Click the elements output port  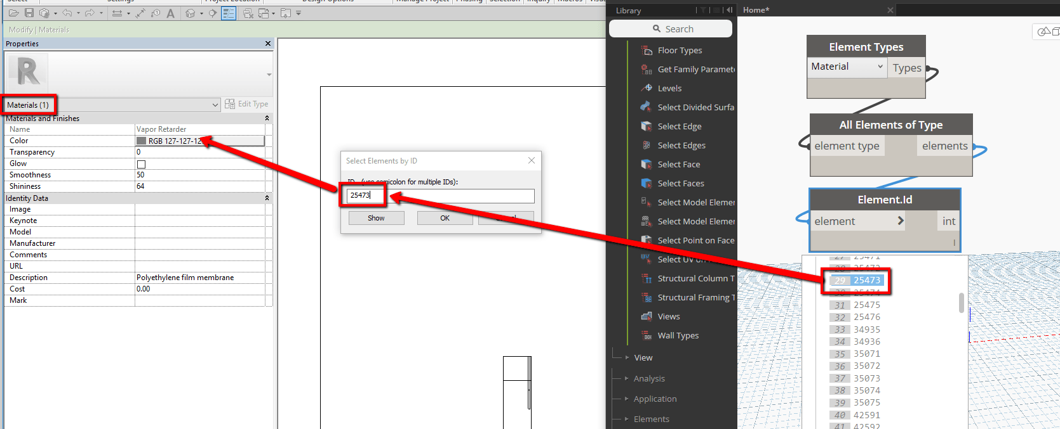tap(945, 146)
